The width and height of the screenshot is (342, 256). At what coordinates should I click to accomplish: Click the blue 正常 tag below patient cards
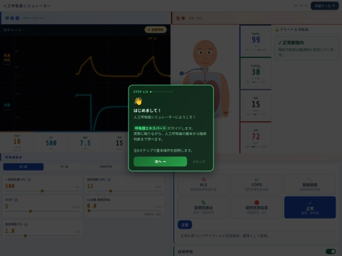click(185, 224)
